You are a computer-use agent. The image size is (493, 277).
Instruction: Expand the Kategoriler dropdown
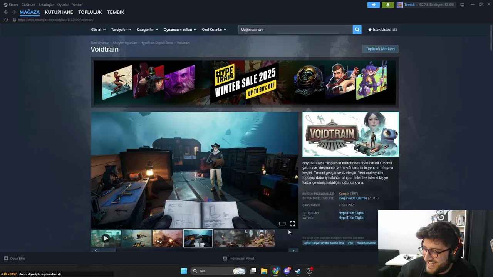tap(147, 30)
